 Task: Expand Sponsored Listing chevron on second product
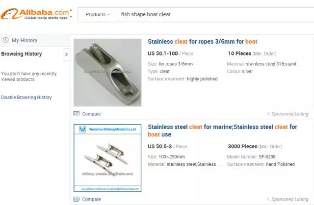point(268,199)
